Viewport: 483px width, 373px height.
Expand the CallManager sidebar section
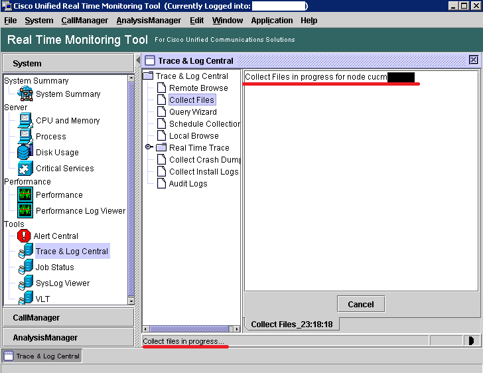pos(68,317)
